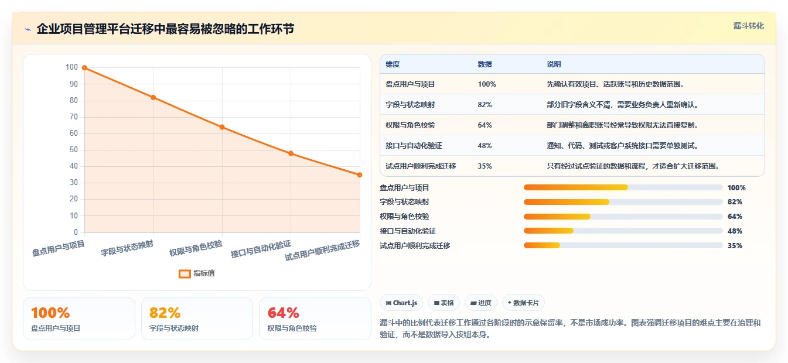Click the x-axis label 接口与自动化验证 on the chart
This screenshot has height=363, width=788.
(x=261, y=249)
